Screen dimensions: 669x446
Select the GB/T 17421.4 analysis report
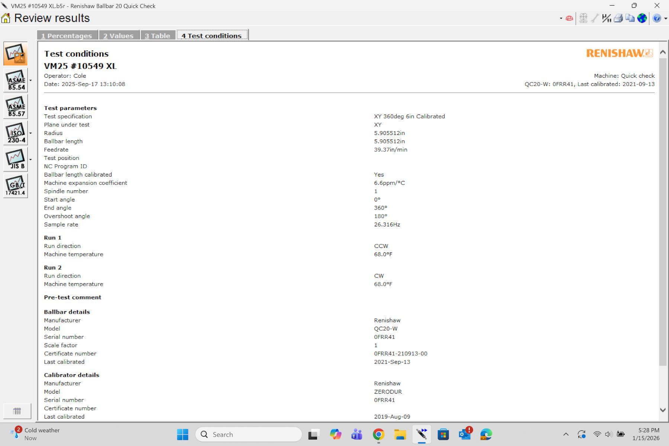tap(16, 186)
